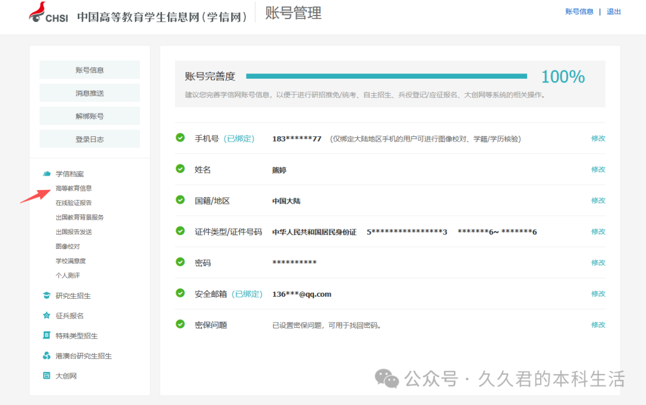Click the 研究生招生 graduation cap icon
The image size is (646, 405).
point(47,296)
